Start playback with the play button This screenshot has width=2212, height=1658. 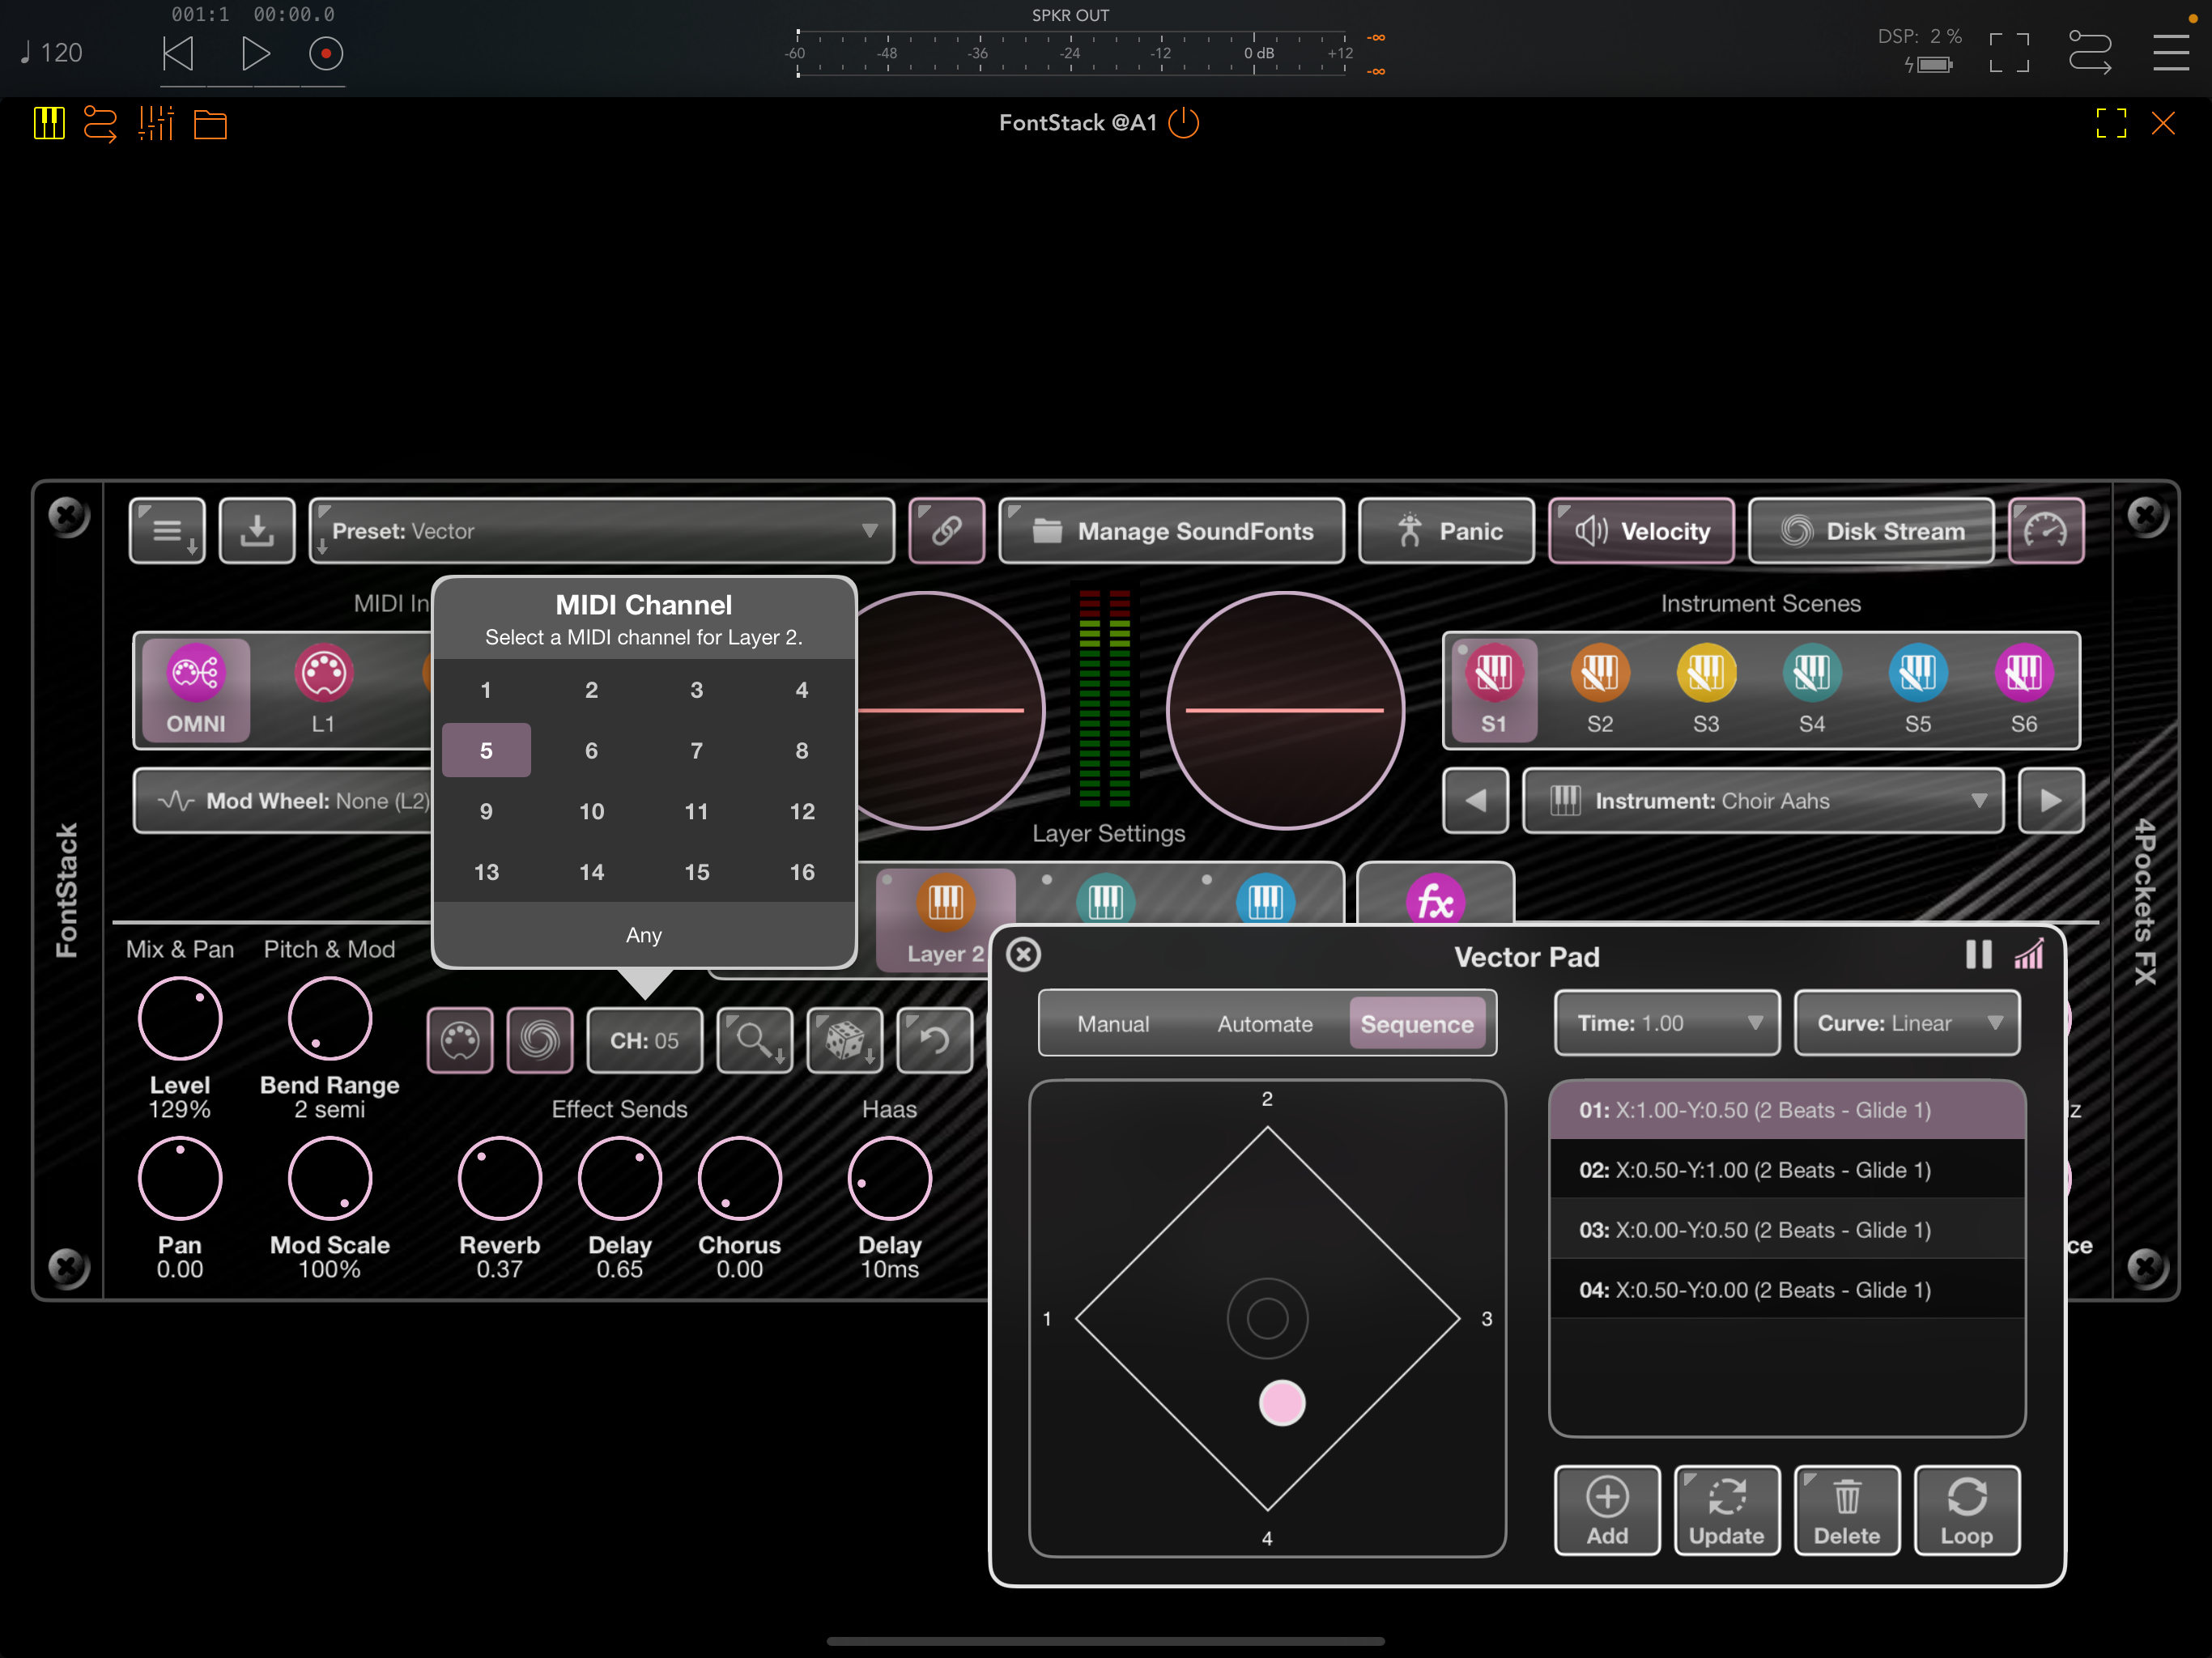coord(256,53)
